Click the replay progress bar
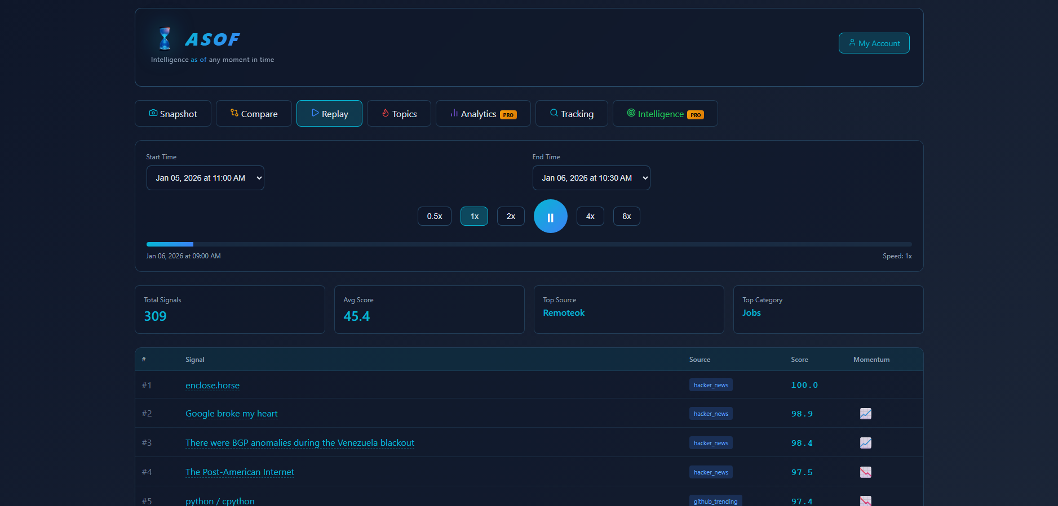Viewport: 1058px width, 506px height. 529,244
